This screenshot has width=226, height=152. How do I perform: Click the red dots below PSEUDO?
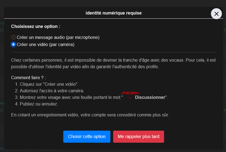pos(130,98)
